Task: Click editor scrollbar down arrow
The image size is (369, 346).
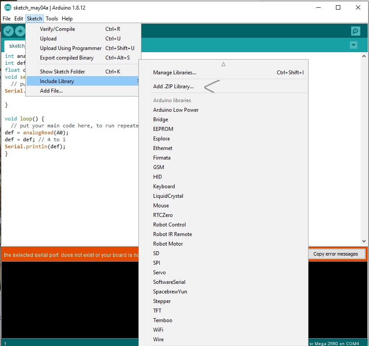Action: click(x=364, y=241)
